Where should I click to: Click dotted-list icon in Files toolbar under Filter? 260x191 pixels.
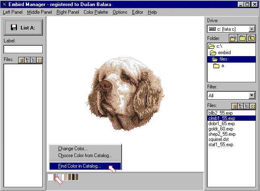click(x=247, y=106)
